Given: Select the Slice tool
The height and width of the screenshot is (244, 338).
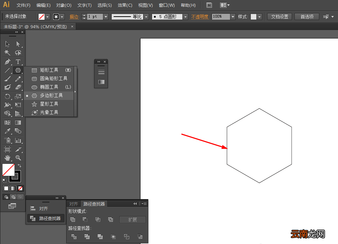Looking at the screenshot, I should (18, 149).
